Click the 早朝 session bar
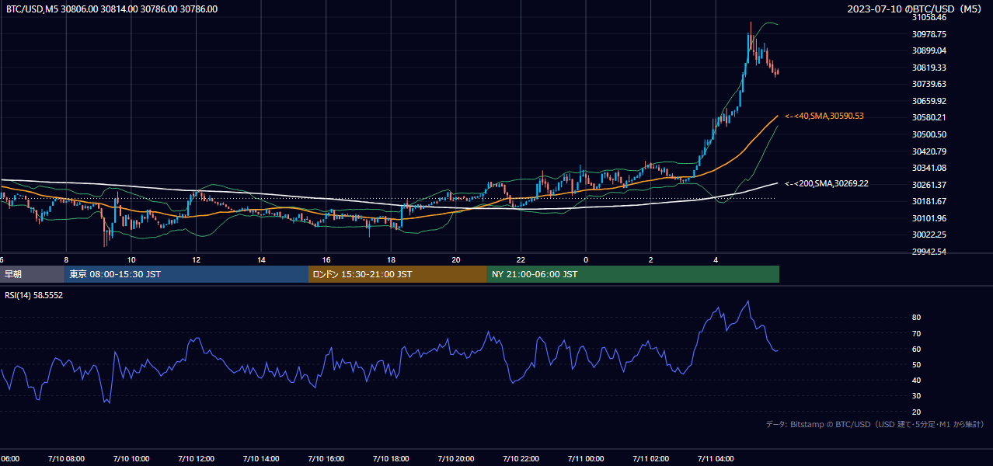 pos(32,274)
